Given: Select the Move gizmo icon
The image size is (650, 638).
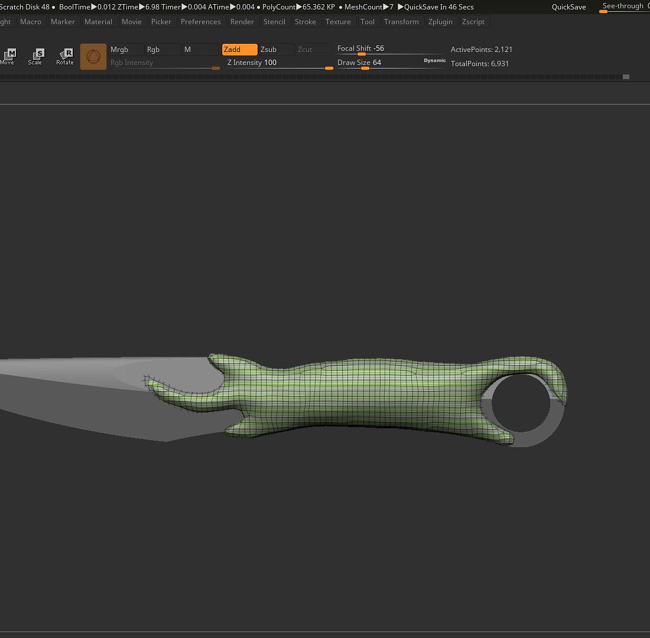Looking at the screenshot, I should point(8,56).
